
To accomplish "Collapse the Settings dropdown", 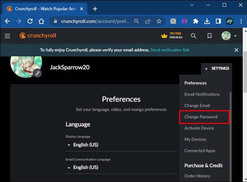I will 217,69.
